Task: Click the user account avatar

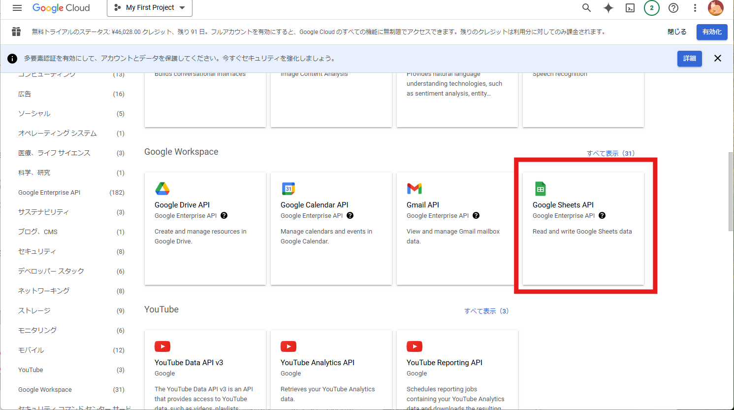Action: pos(716,8)
